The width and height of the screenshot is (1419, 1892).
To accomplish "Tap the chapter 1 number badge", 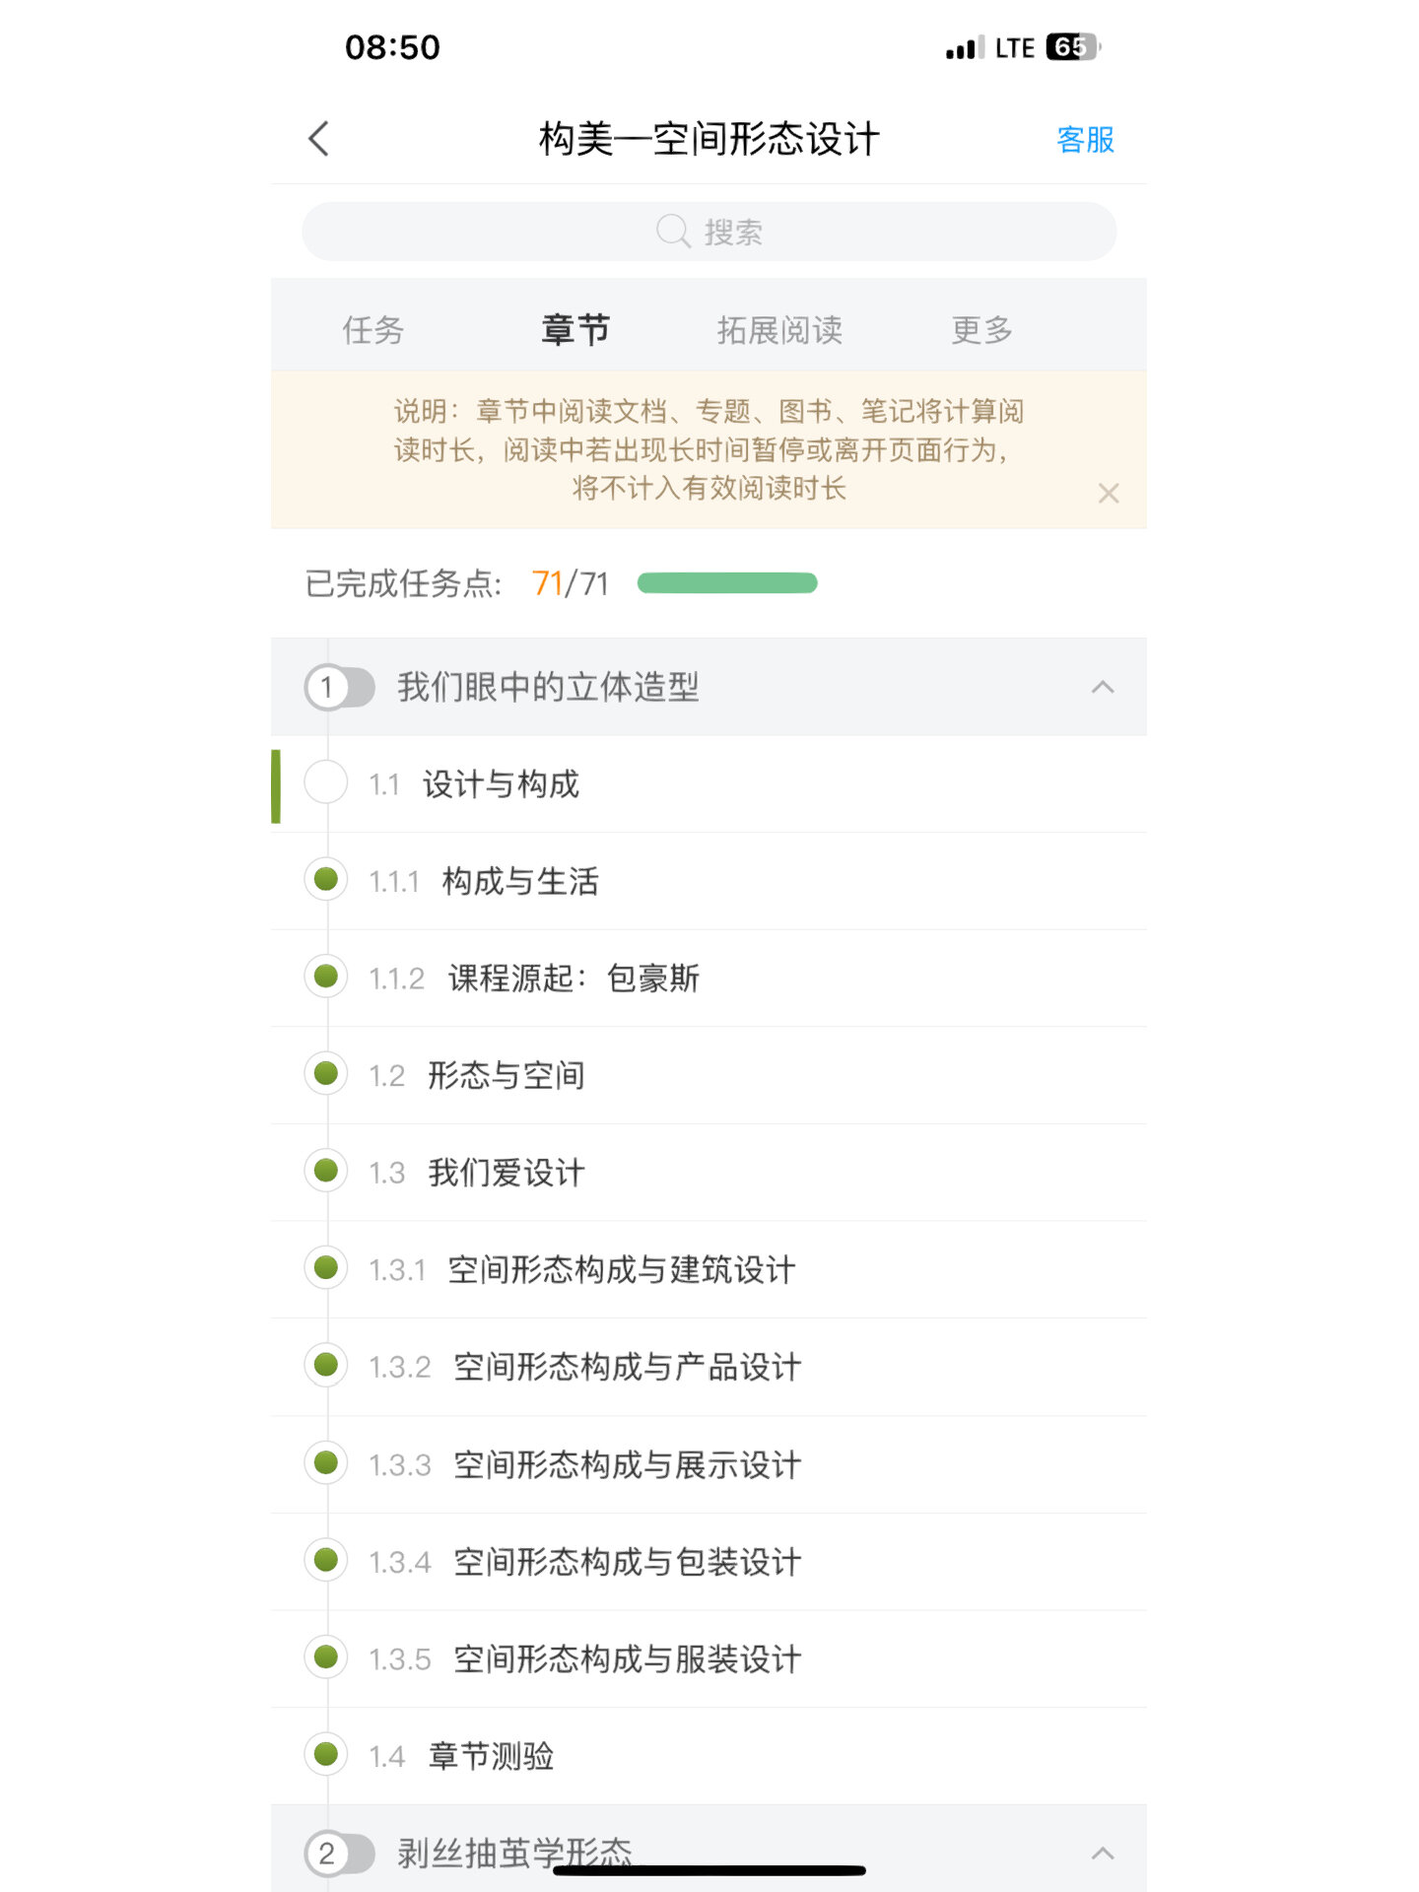I will (327, 687).
